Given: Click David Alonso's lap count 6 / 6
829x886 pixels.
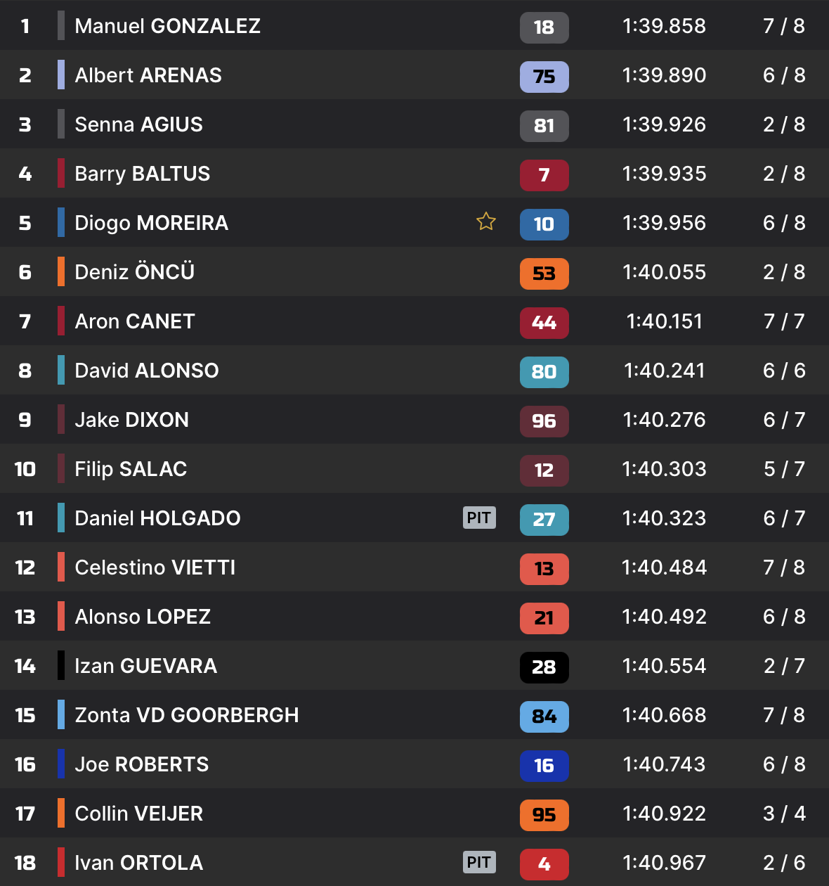Looking at the screenshot, I should pos(784,371).
